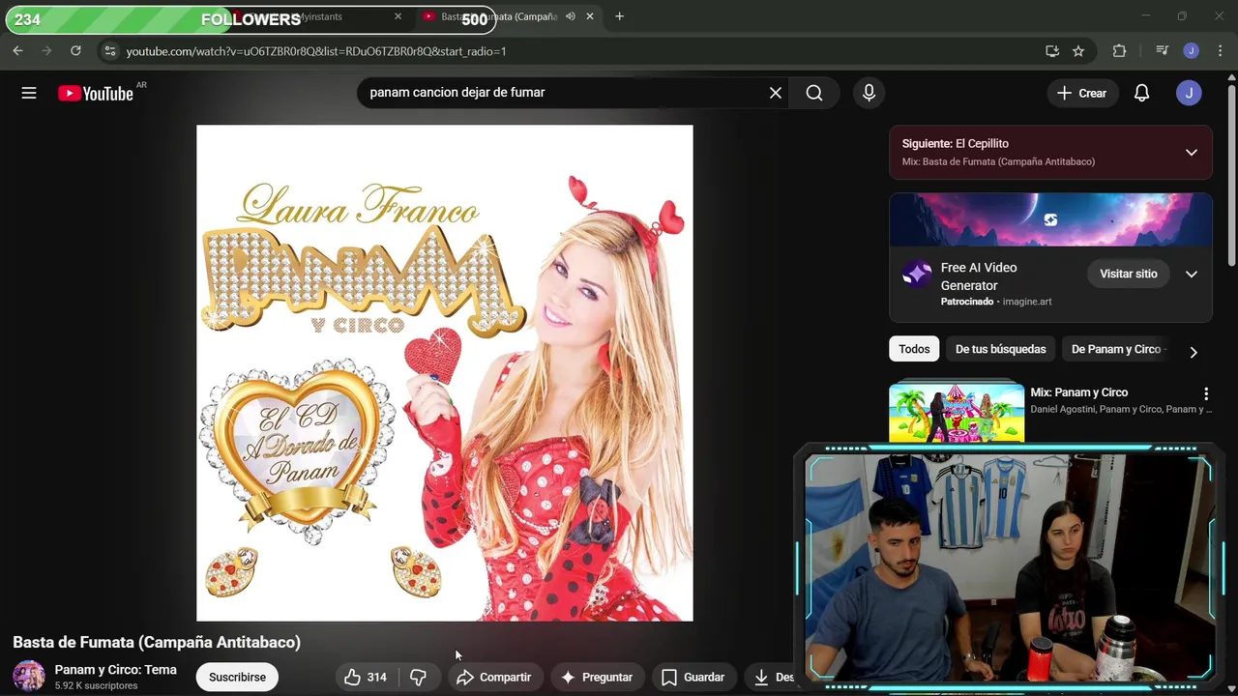This screenshot has width=1238, height=696.
Task: Show more filter chips with arrow
Action: 1193,352
